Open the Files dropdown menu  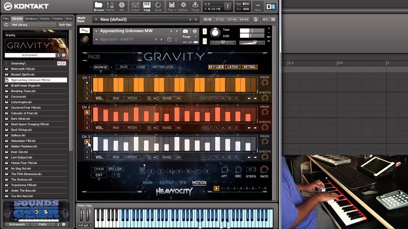point(171,6)
